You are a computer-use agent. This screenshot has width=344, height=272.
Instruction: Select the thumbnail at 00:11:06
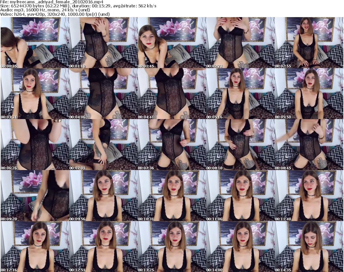tap(240, 196)
